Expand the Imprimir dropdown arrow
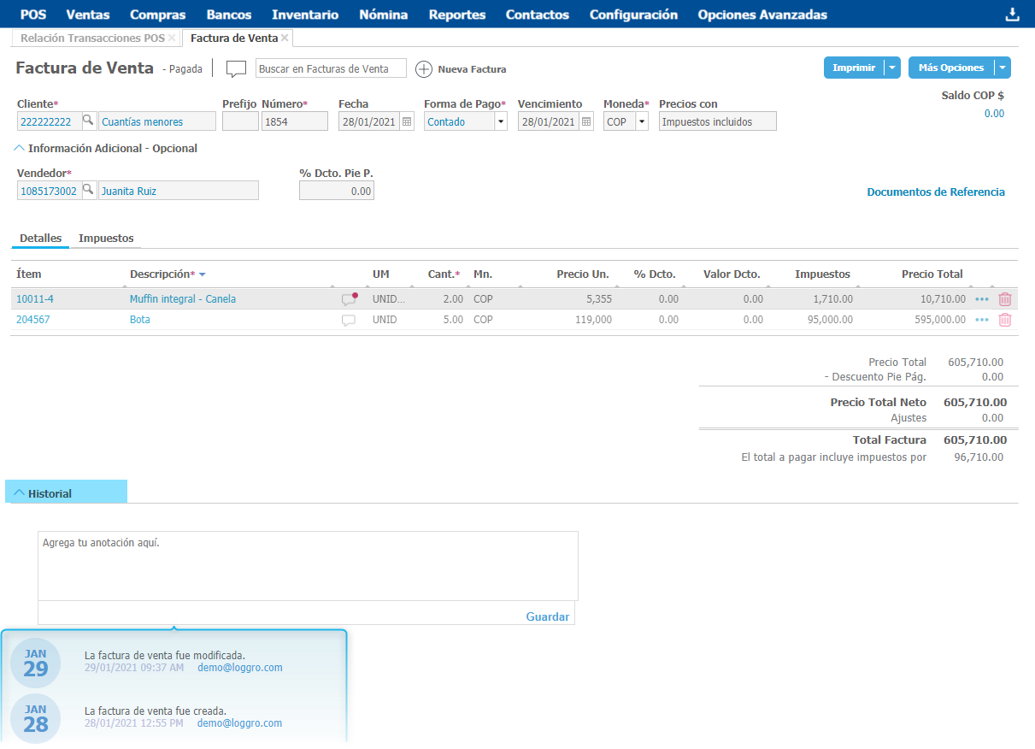 point(892,68)
